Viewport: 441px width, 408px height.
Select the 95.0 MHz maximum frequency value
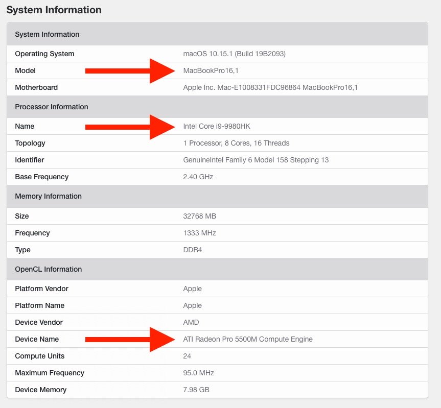coord(198,373)
